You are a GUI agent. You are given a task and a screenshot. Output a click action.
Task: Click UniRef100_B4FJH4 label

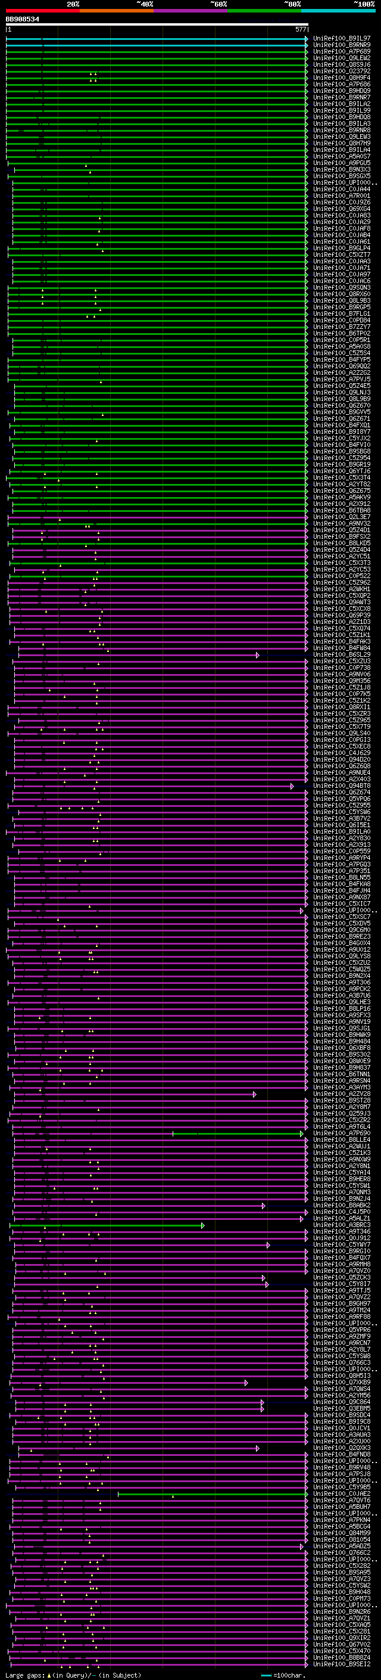coord(342,891)
